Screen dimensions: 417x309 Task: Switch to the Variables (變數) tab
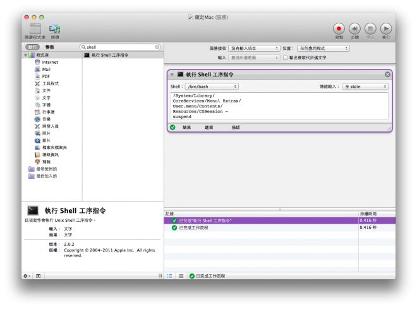pos(49,47)
